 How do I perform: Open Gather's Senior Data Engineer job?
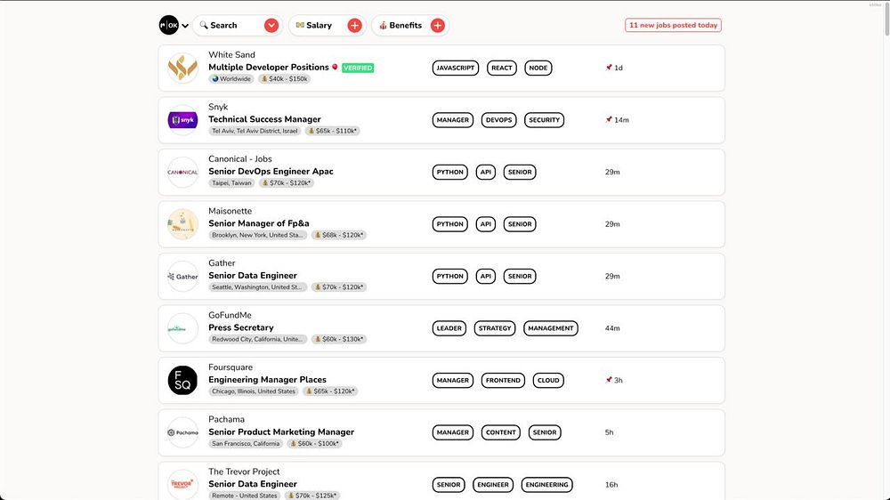pyautogui.click(x=253, y=276)
